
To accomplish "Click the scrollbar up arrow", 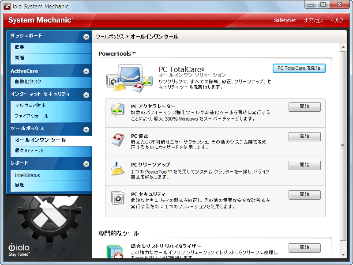I will coord(343,47).
